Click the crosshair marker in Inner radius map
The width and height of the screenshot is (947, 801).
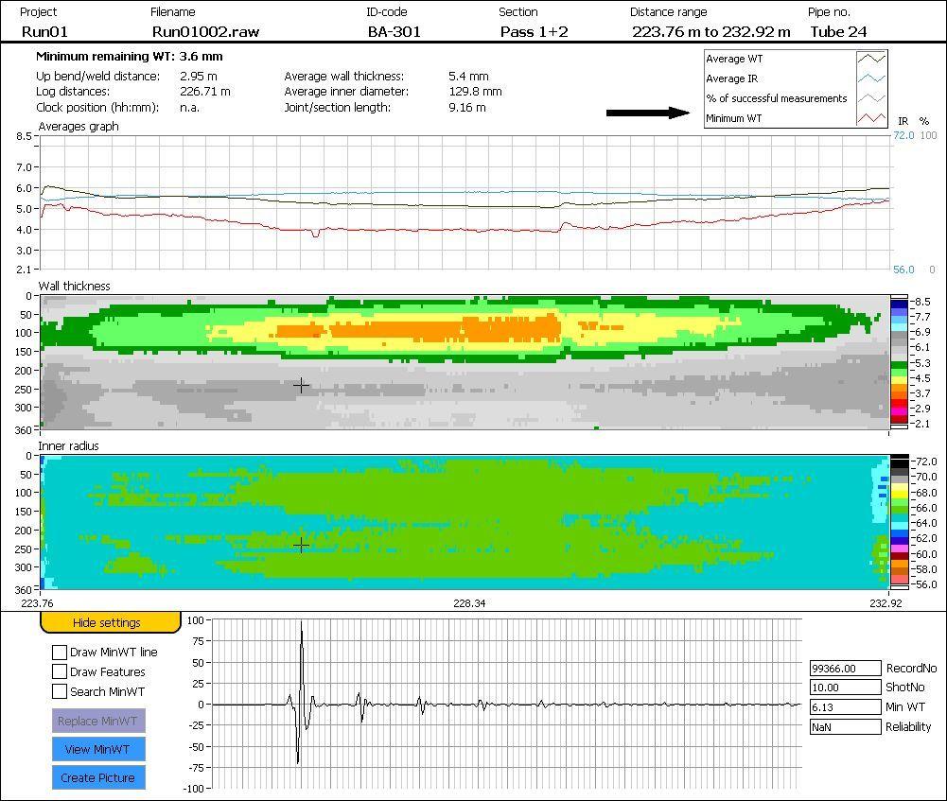pos(301,546)
